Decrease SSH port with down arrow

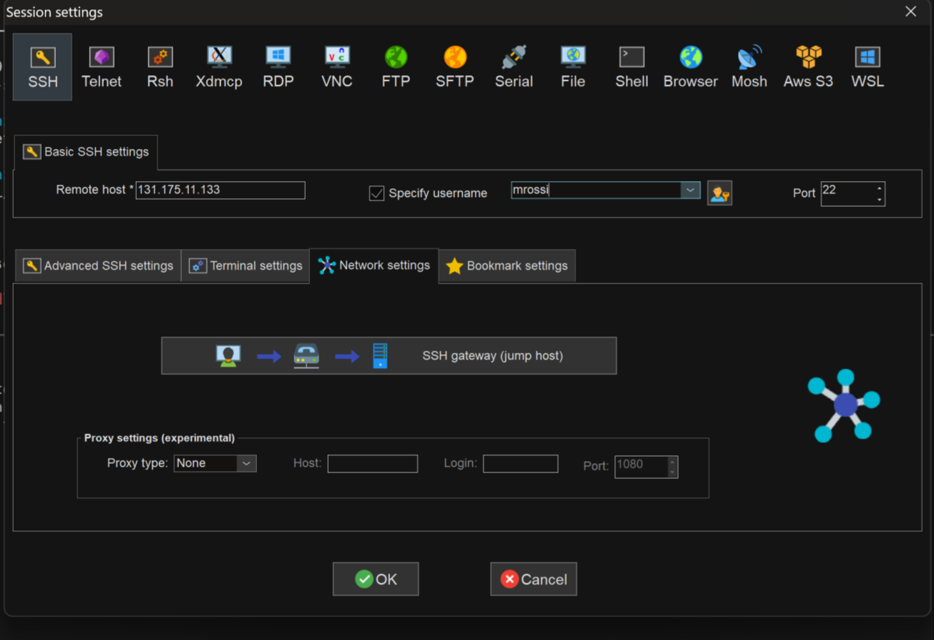tap(880, 200)
